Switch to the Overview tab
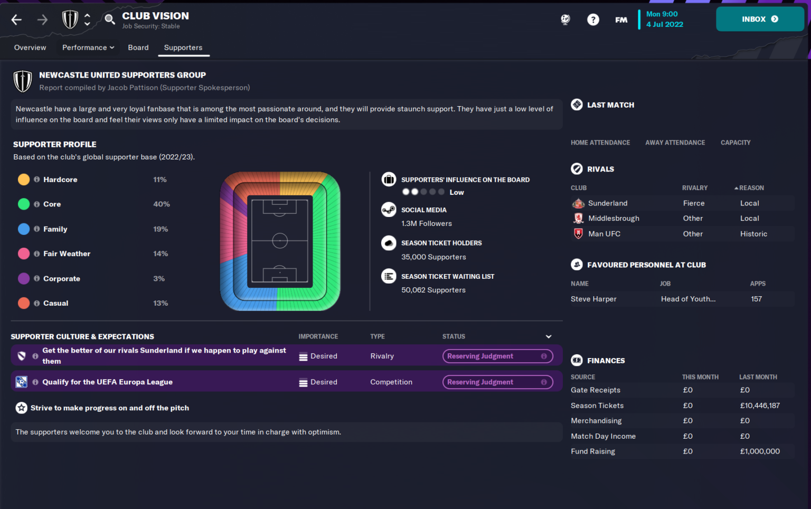Viewport: 811px width, 509px height. click(x=30, y=48)
